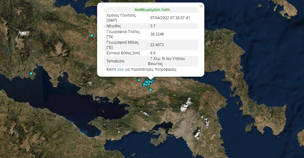Select the green earthquake marker in the cluster
The height and width of the screenshot is (158, 304).
(148, 87)
